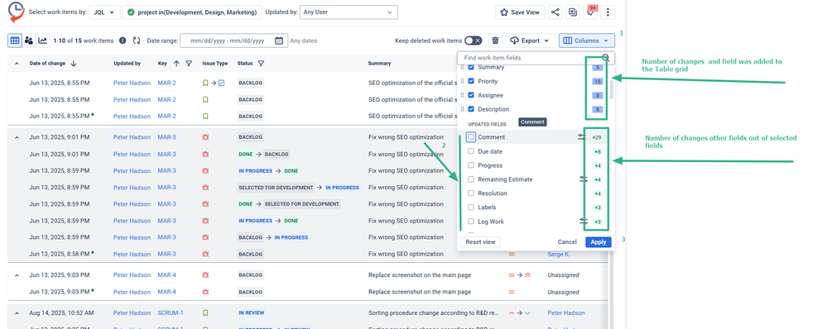Click the saved views stack icon
Image resolution: width=827 pixels, height=329 pixels.
click(x=572, y=12)
